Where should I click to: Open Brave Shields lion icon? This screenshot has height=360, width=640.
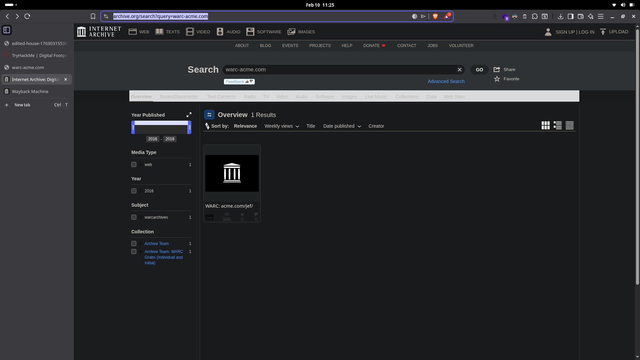coord(435,16)
